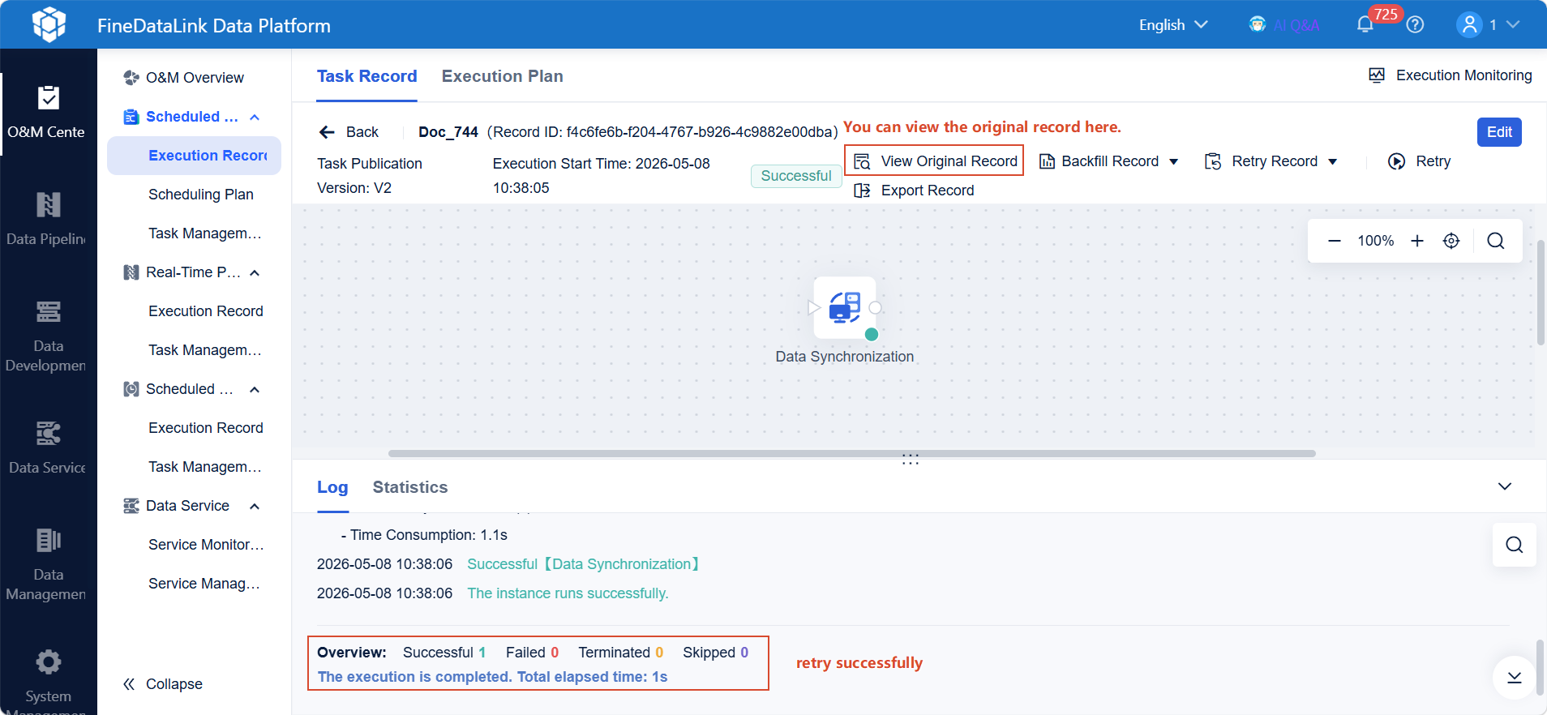Click the FineDataLink logo icon
This screenshot has width=1547, height=715.
49,24
